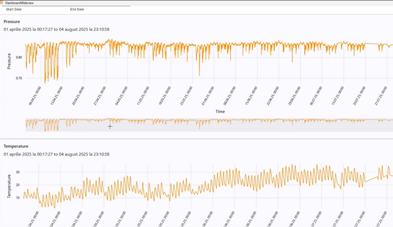Click the 01.06.25 tick on Pressure chart
This screenshot has height=227, width=393.
coord(208,96)
